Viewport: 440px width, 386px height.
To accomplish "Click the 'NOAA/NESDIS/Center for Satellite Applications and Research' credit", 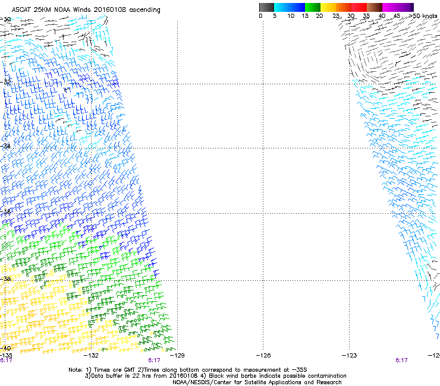I will [257, 382].
